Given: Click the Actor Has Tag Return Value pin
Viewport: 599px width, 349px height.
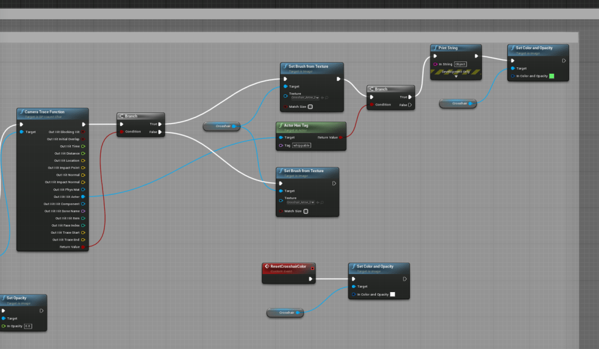Looking at the screenshot, I should (341, 137).
